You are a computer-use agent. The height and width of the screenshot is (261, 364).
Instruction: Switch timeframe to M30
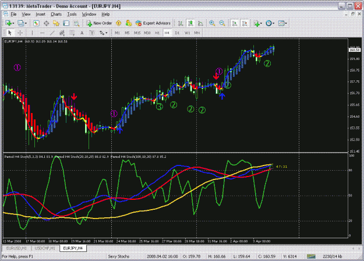147,33
